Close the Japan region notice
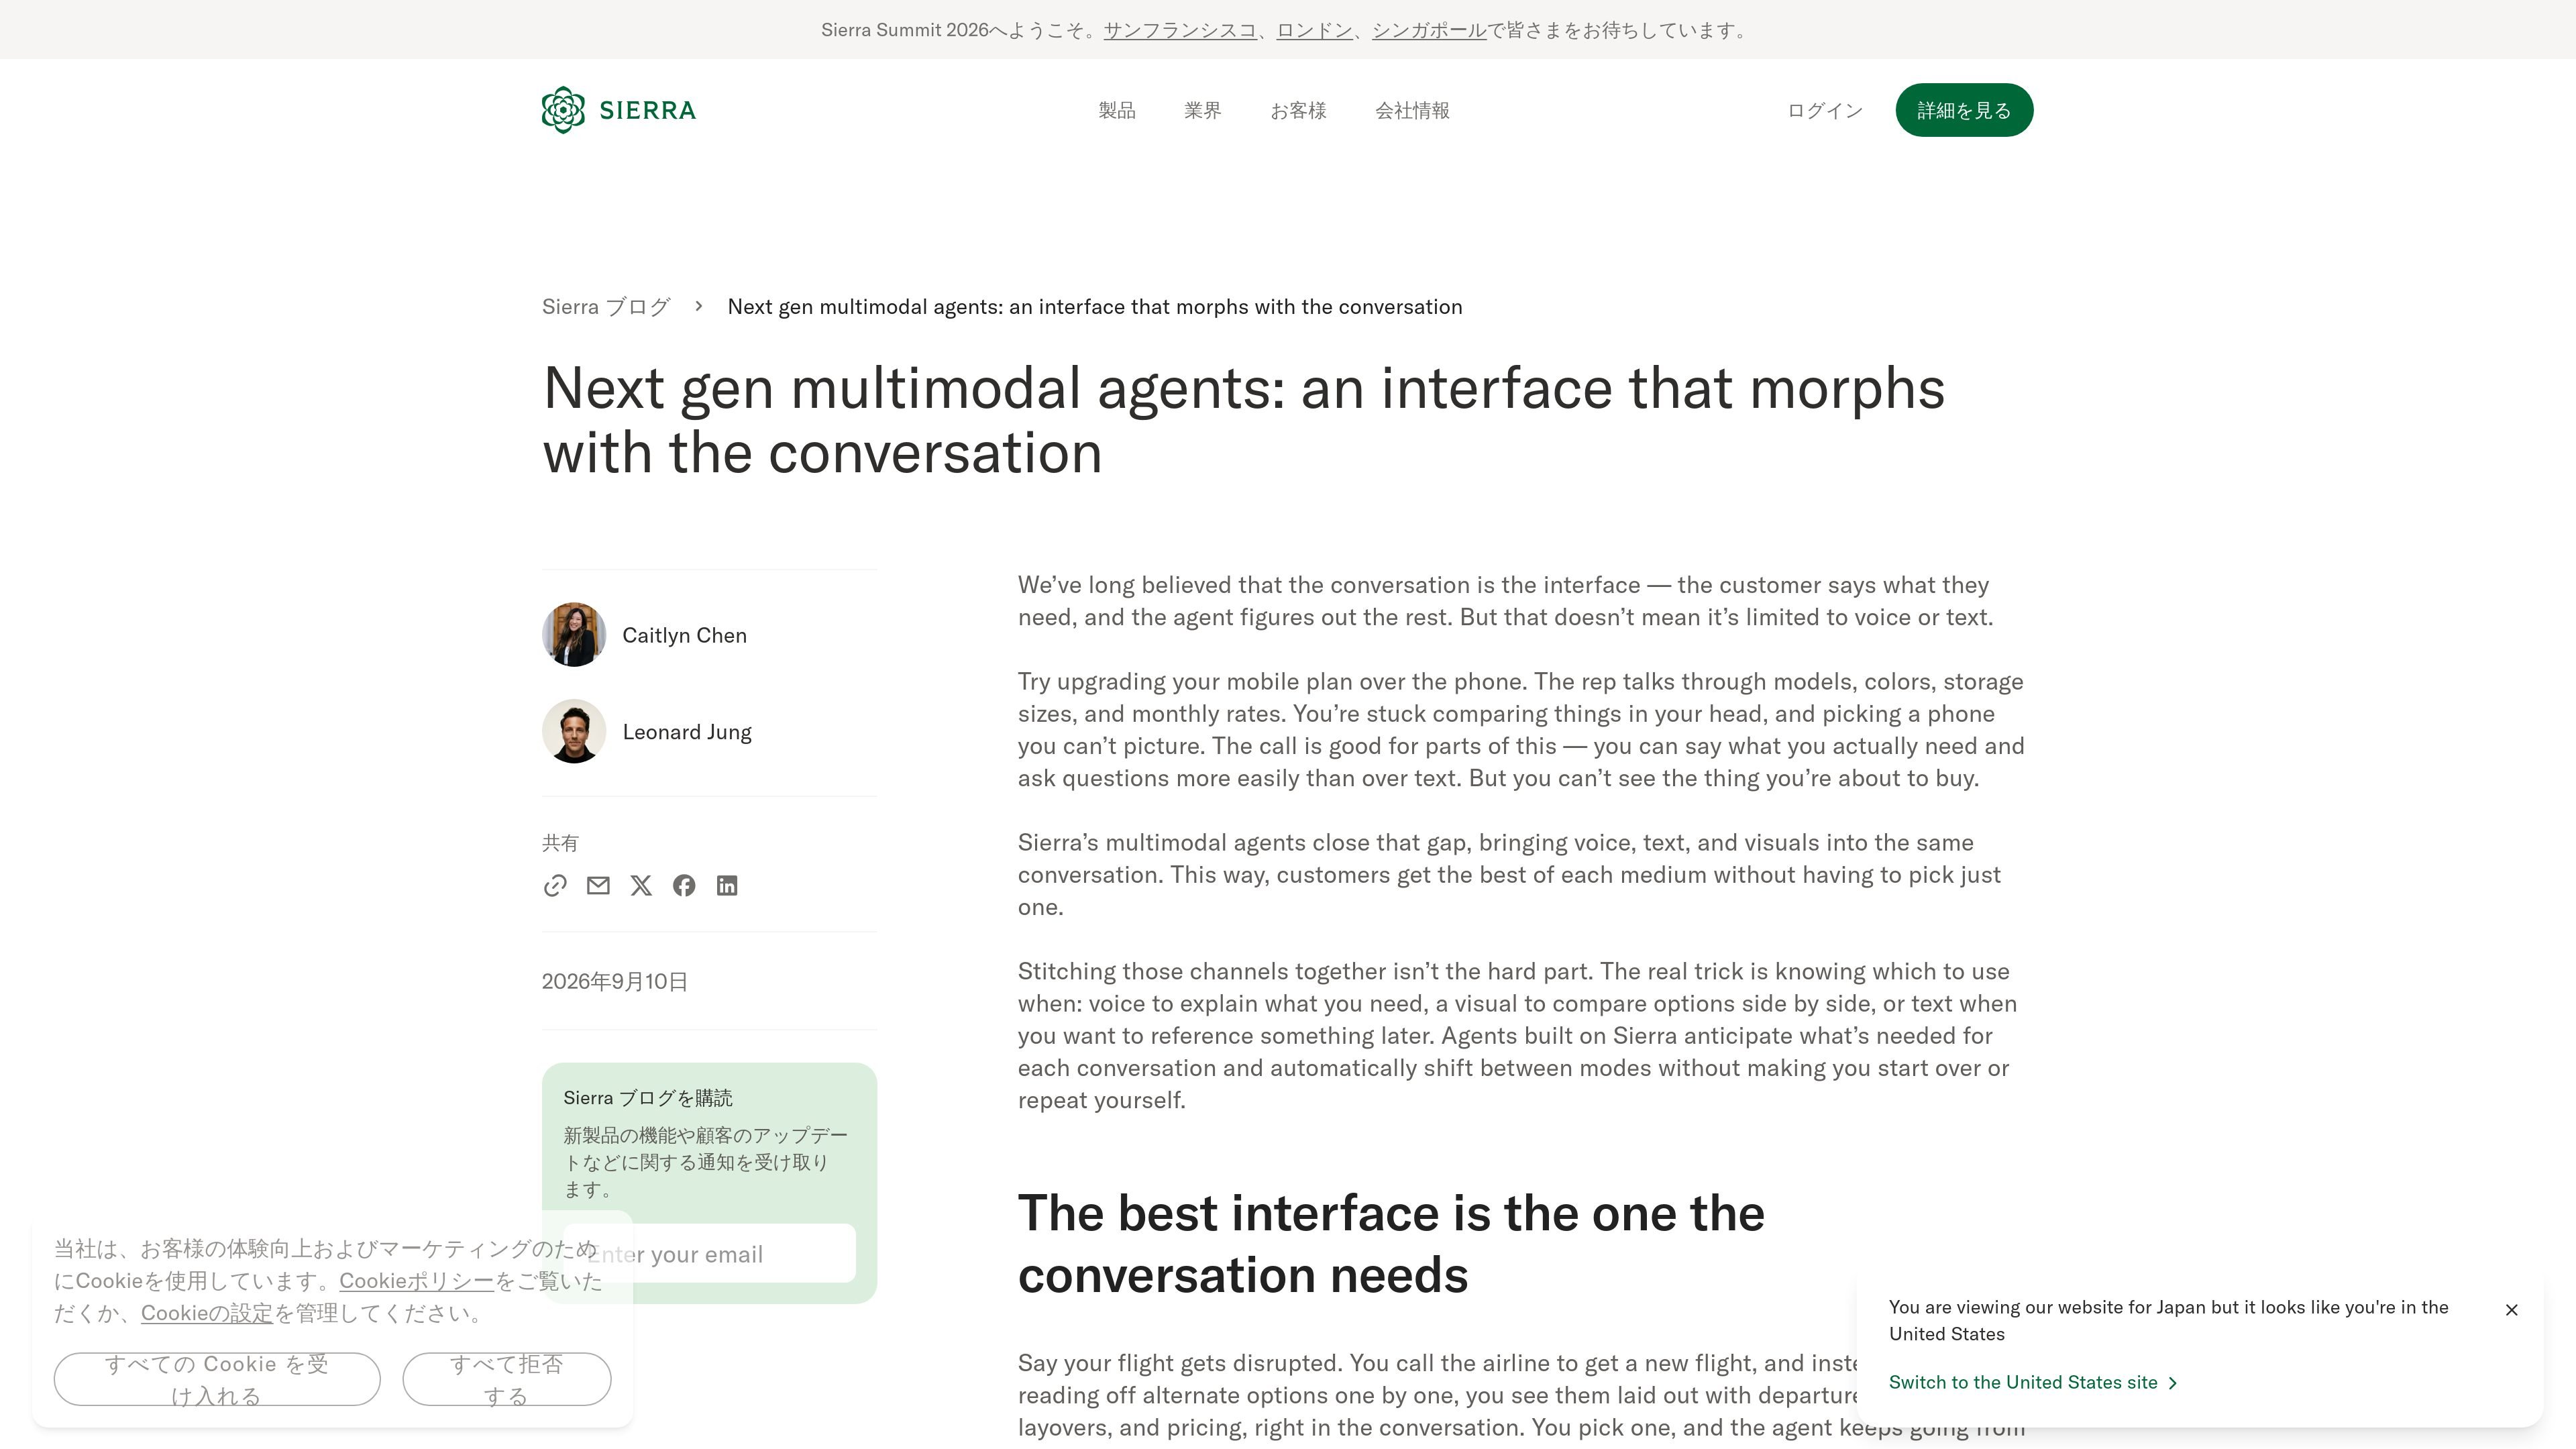 tap(2511, 1310)
